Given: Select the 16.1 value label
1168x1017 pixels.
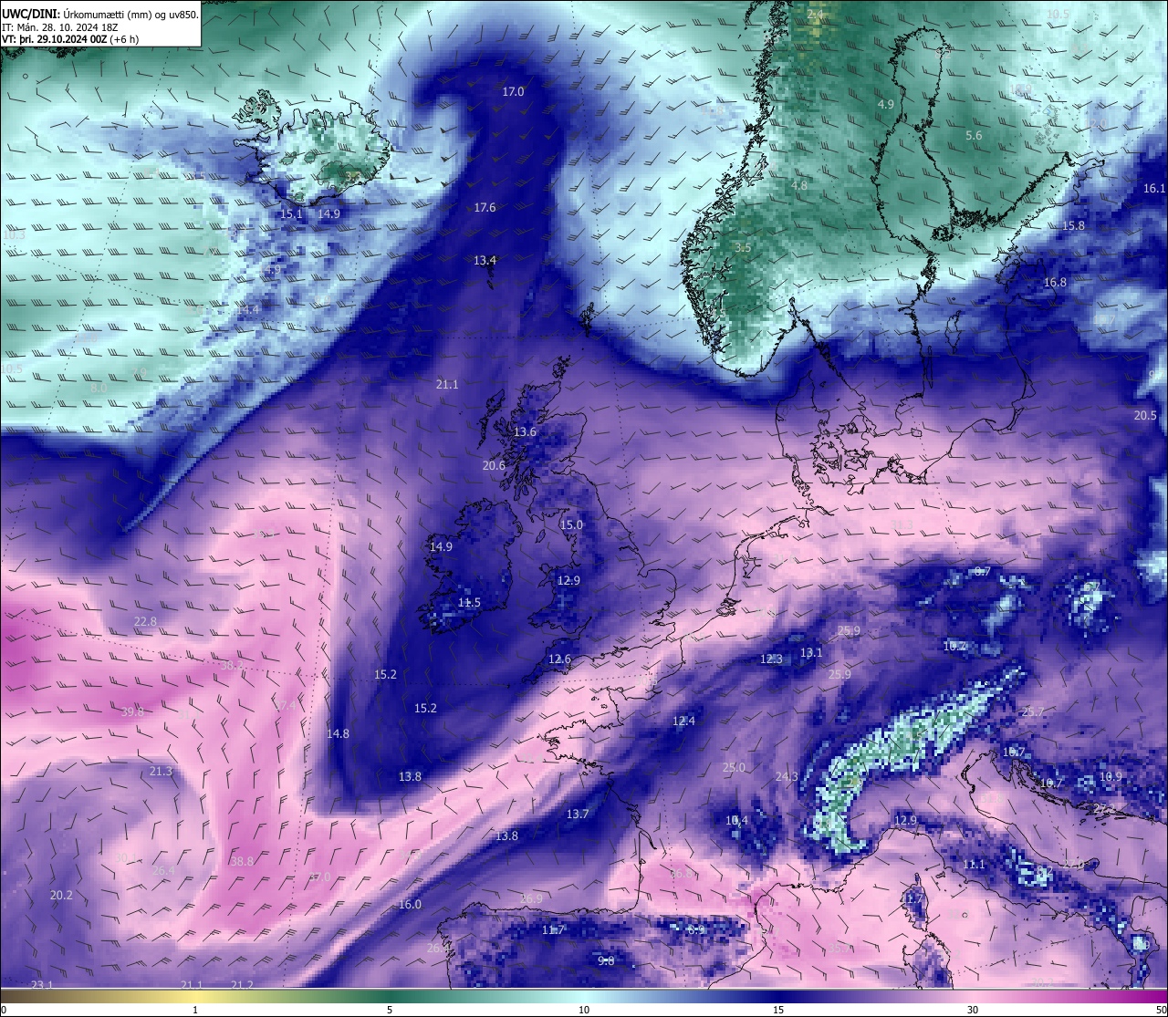Looking at the screenshot, I should pos(1154,188).
